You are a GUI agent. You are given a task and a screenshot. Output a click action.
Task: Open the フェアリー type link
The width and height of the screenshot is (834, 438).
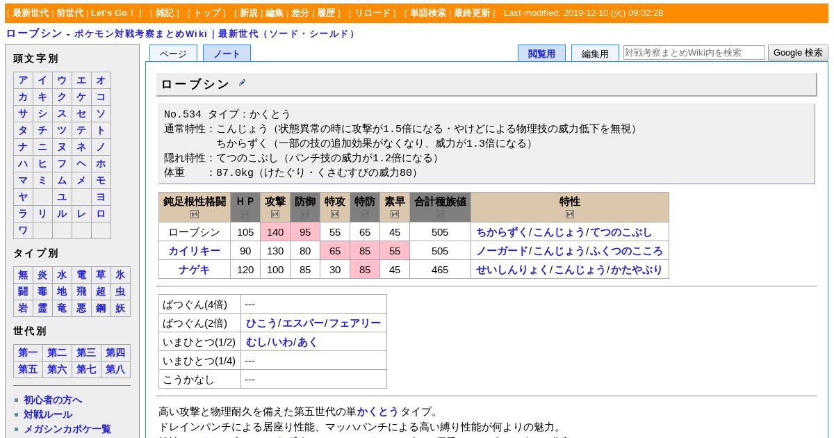(x=354, y=323)
